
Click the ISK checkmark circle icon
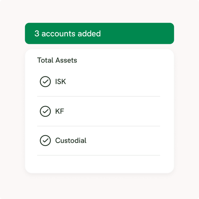coord(45,81)
